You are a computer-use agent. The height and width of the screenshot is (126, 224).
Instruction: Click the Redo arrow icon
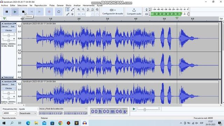(x=97, y=14)
